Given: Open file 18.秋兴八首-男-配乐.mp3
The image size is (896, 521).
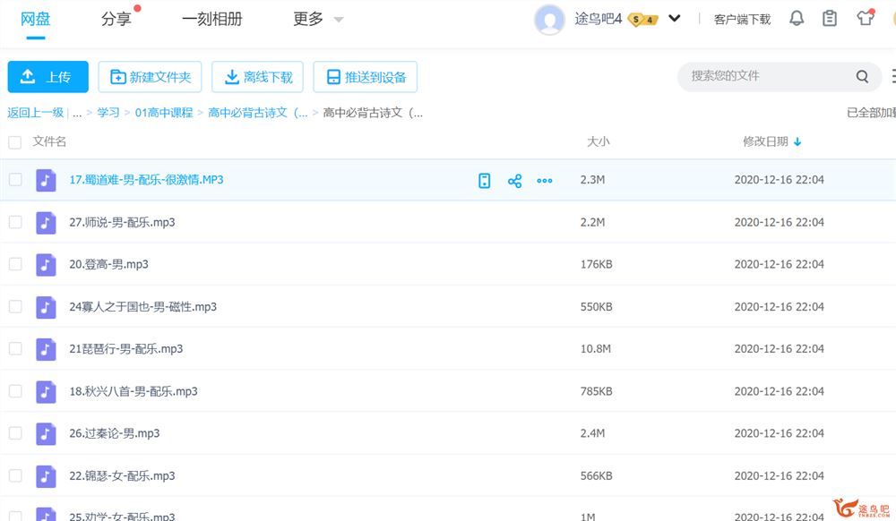Looking at the screenshot, I should (134, 391).
